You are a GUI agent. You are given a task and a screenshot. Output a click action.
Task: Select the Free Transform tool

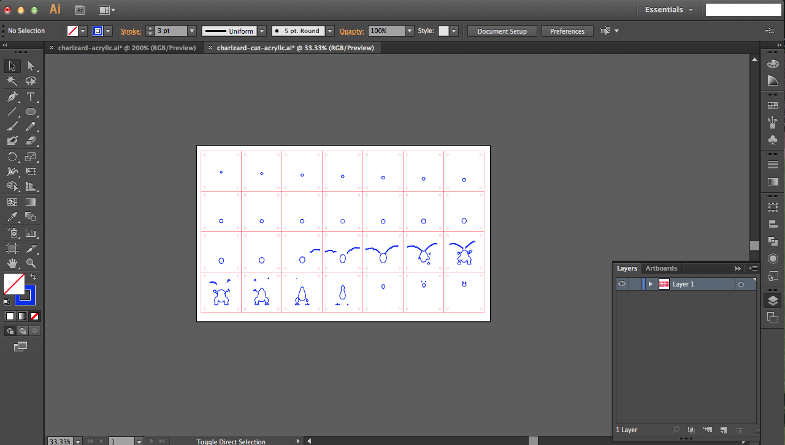(31, 172)
